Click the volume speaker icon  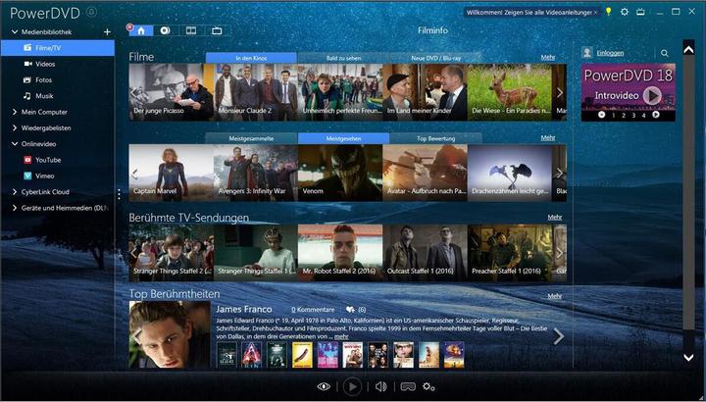(380, 386)
